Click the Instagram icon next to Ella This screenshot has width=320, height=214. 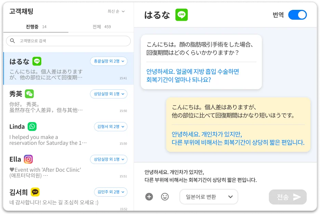[28, 159]
